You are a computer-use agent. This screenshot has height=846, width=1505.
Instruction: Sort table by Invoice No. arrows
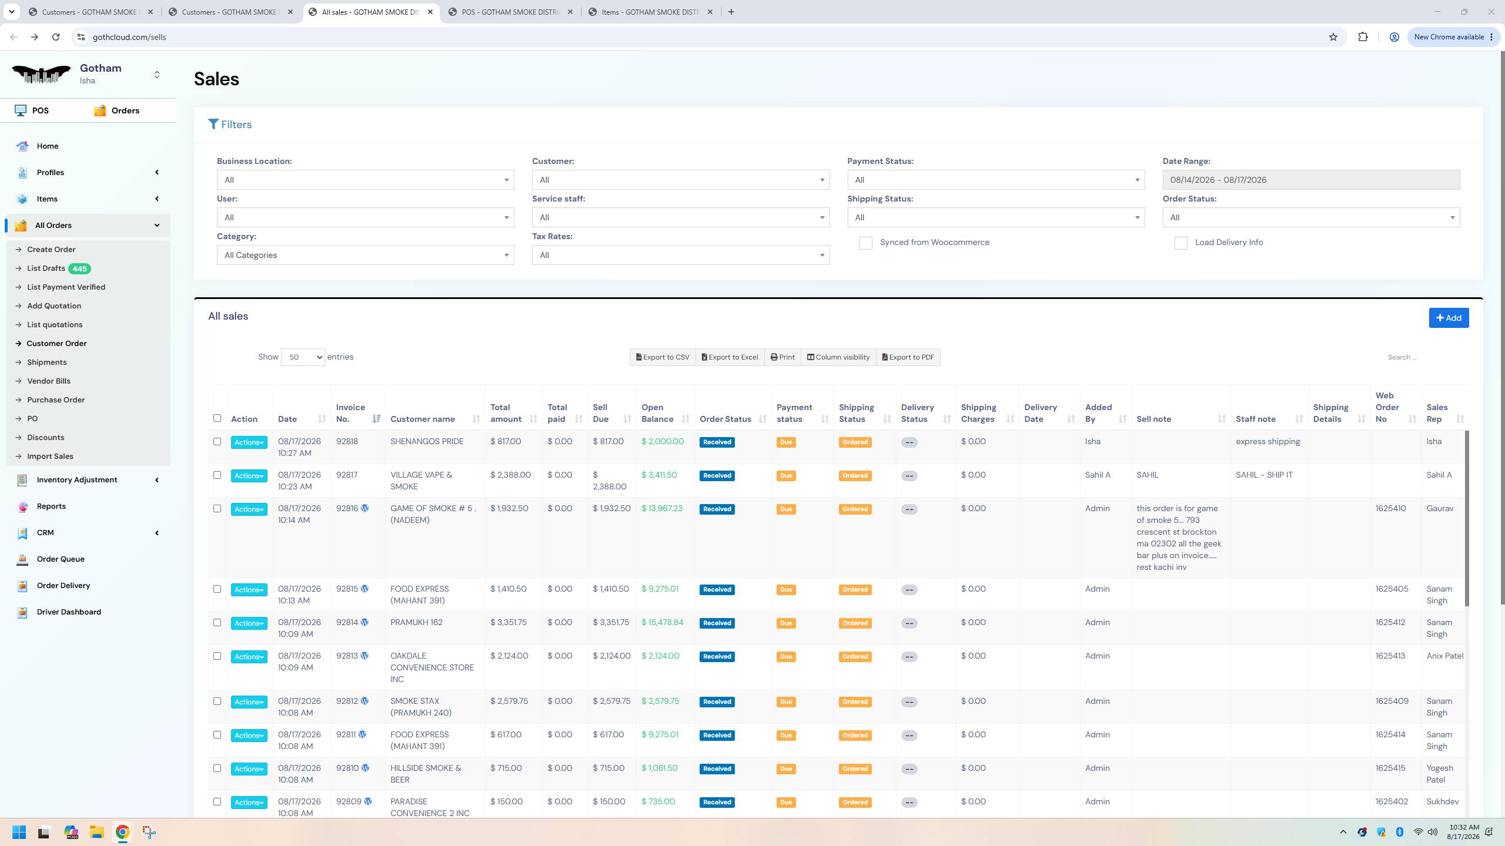[x=376, y=419]
